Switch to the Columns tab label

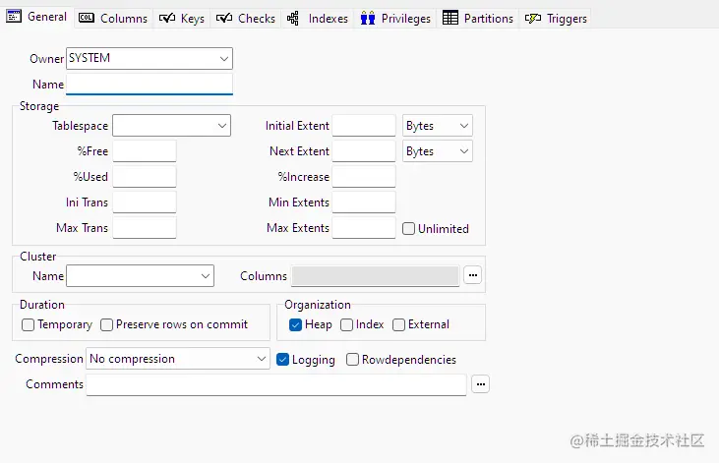124,19
